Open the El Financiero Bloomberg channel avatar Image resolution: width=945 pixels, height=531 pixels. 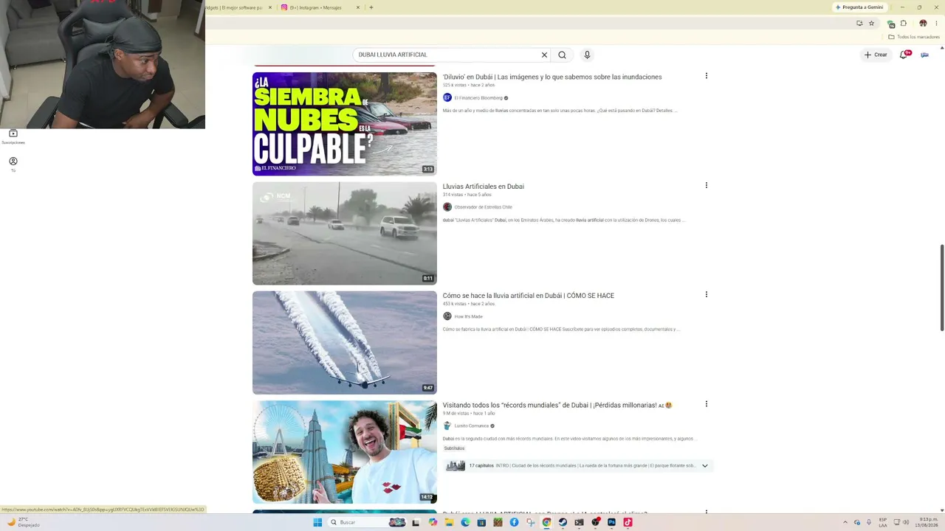447,97
